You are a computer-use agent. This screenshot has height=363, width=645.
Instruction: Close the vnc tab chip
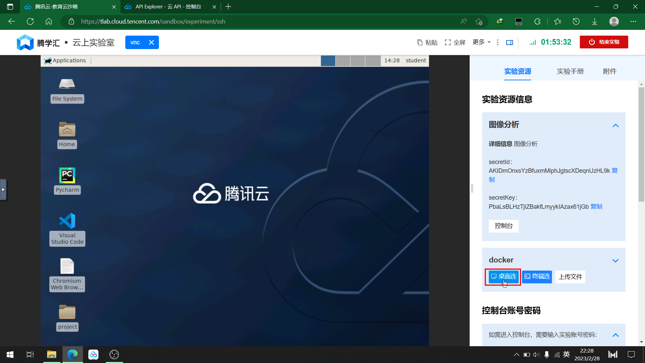point(152,42)
